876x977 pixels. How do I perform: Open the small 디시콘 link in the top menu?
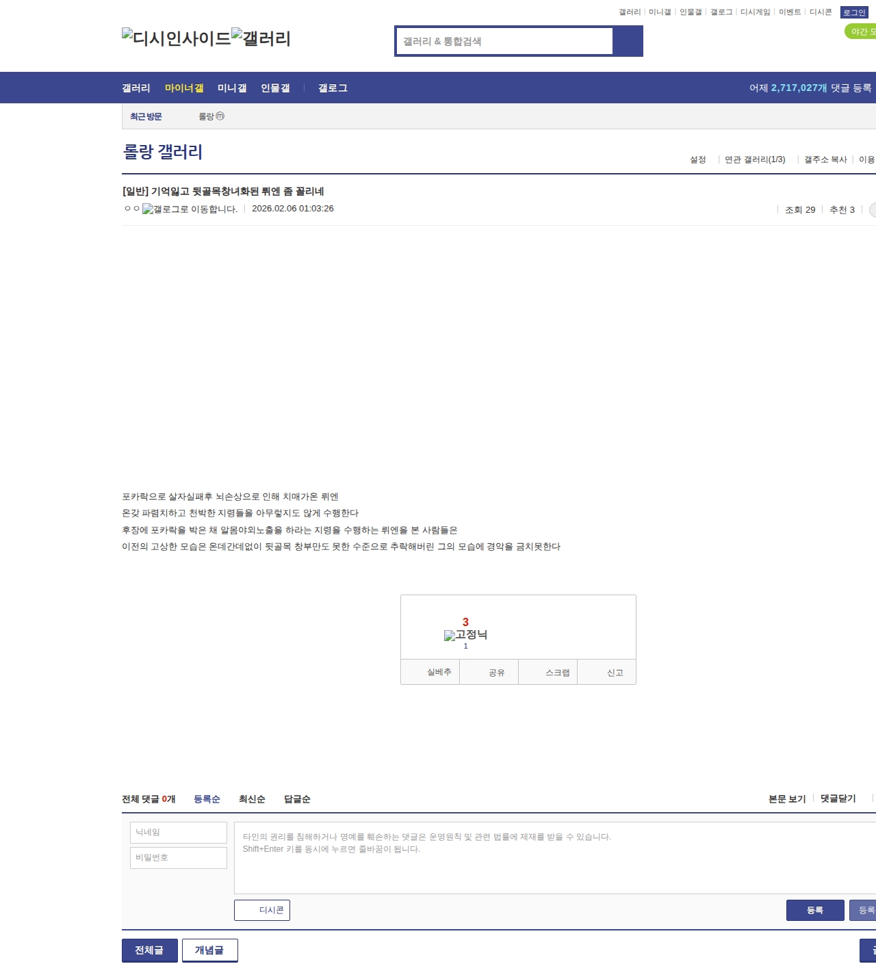click(x=821, y=12)
